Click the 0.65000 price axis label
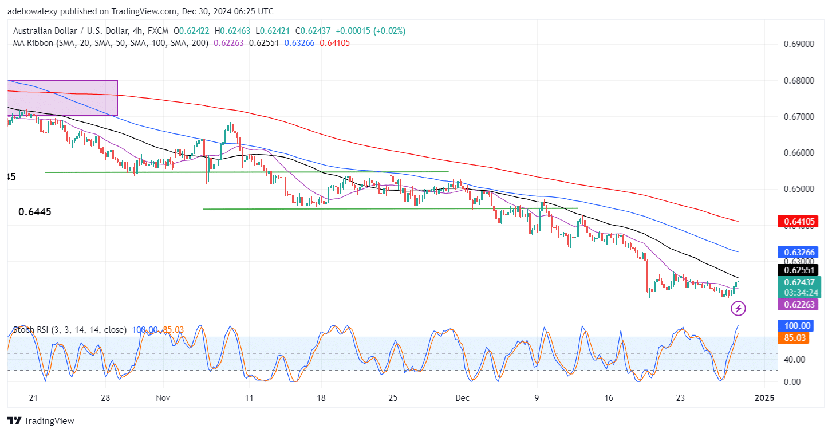This screenshot has height=433, width=832. coord(798,189)
